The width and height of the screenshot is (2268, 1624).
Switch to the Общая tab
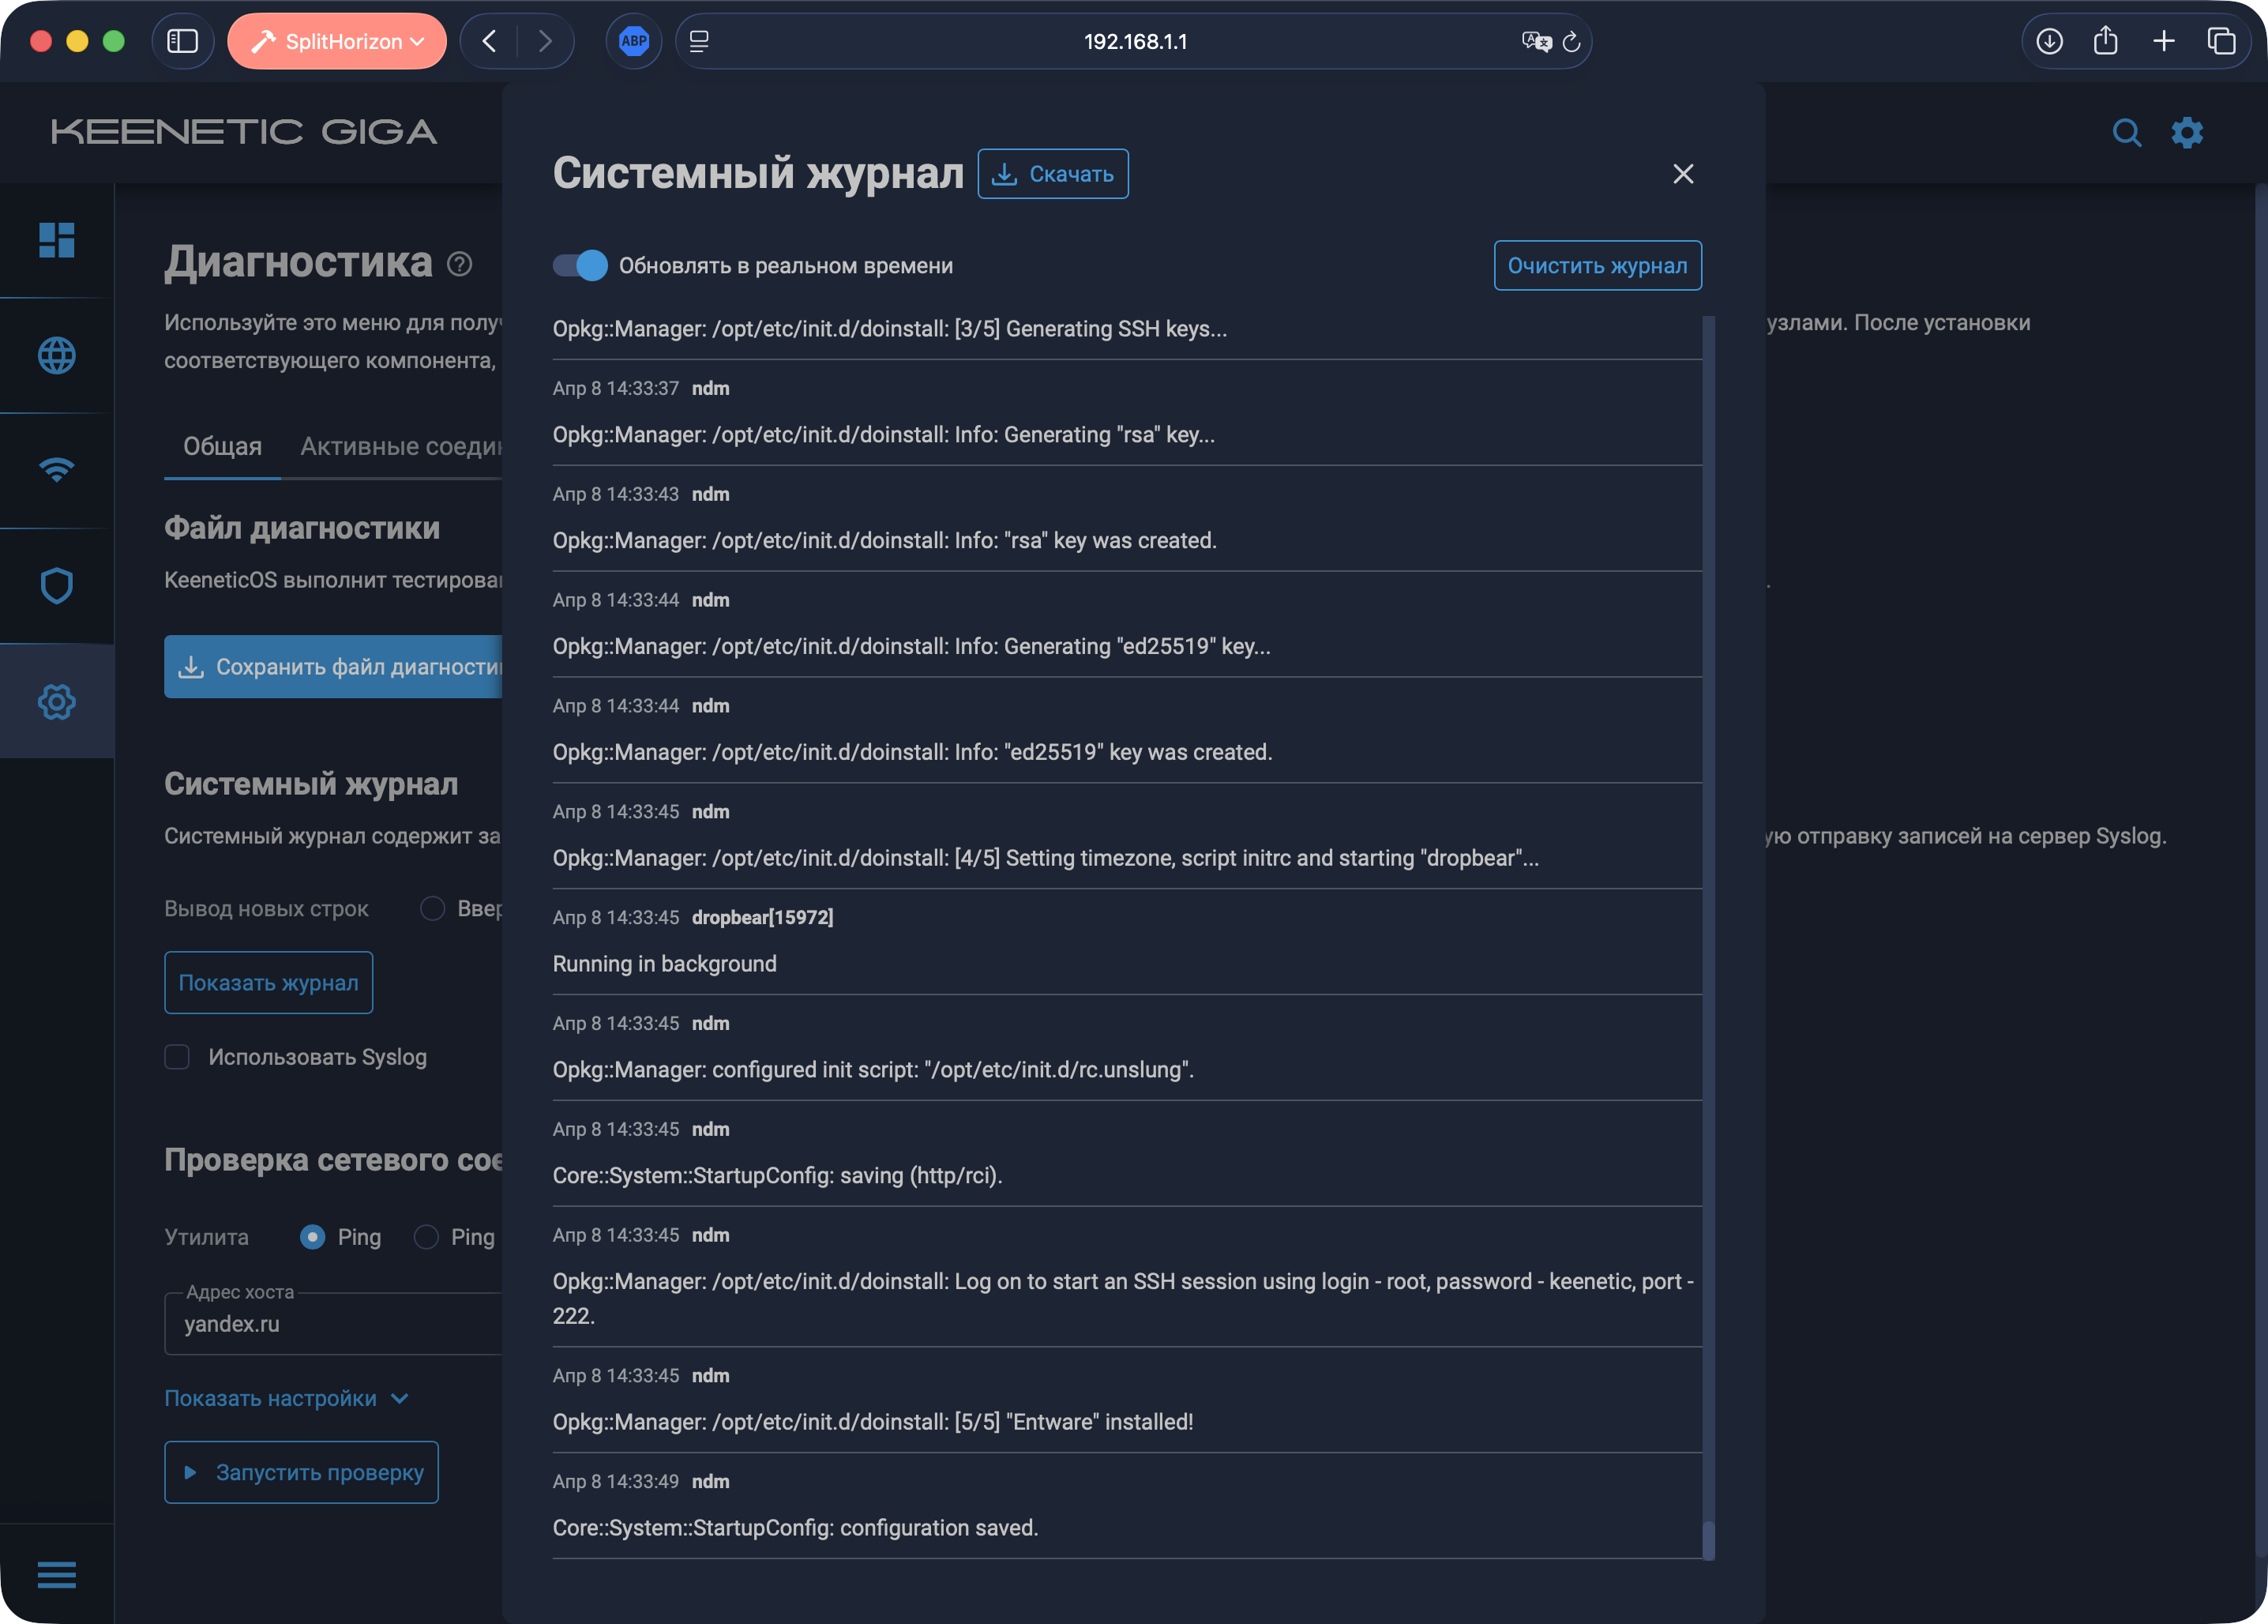coord(222,446)
